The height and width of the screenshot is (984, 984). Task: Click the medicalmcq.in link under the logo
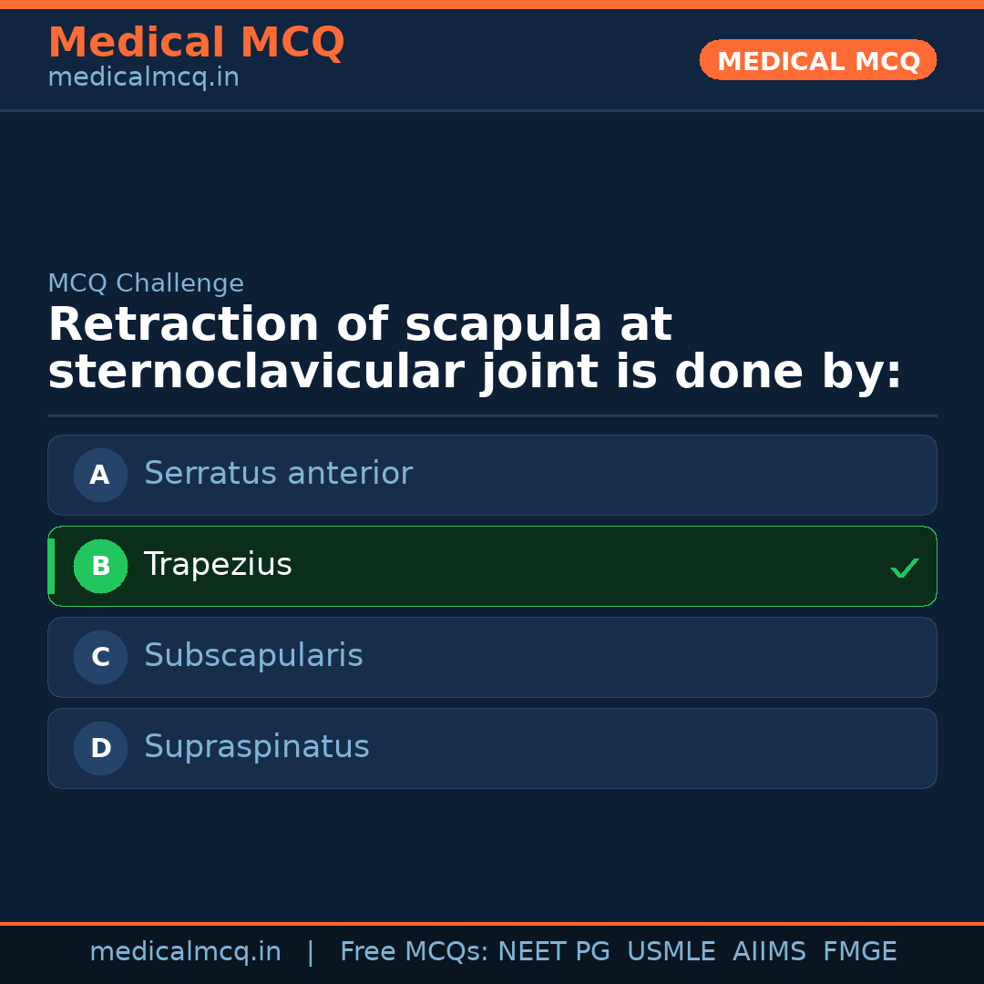pos(143,77)
